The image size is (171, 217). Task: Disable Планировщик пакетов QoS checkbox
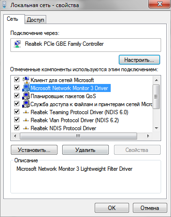point(16,95)
